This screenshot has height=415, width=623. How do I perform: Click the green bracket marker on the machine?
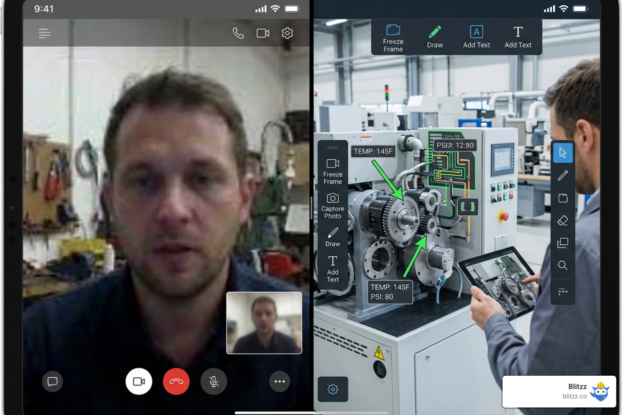click(x=468, y=207)
